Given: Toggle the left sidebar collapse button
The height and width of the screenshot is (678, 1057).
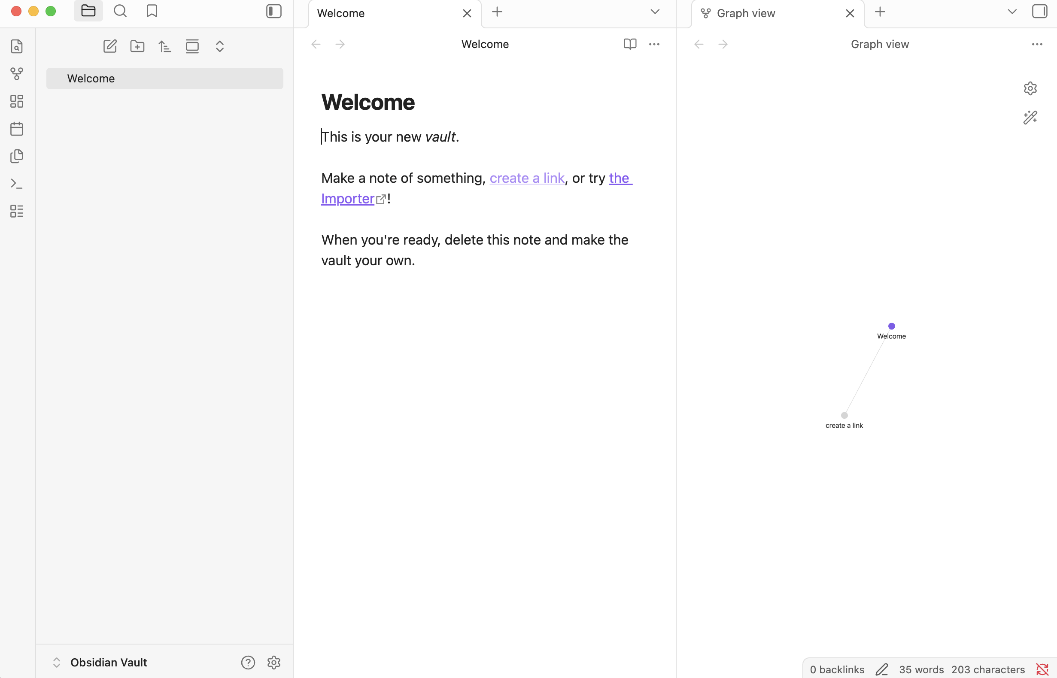Looking at the screenshot, I should 273,12.
